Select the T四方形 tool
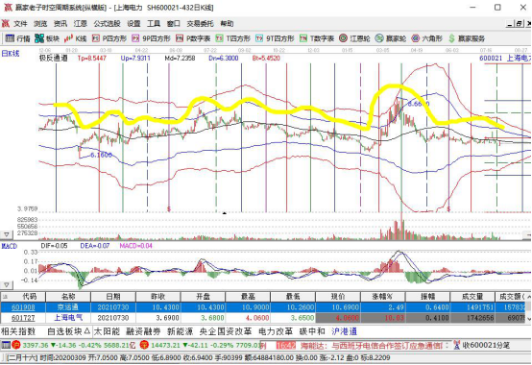Image resolution: width=532 pixels, height=365 pixels. [x=233, y=38]
